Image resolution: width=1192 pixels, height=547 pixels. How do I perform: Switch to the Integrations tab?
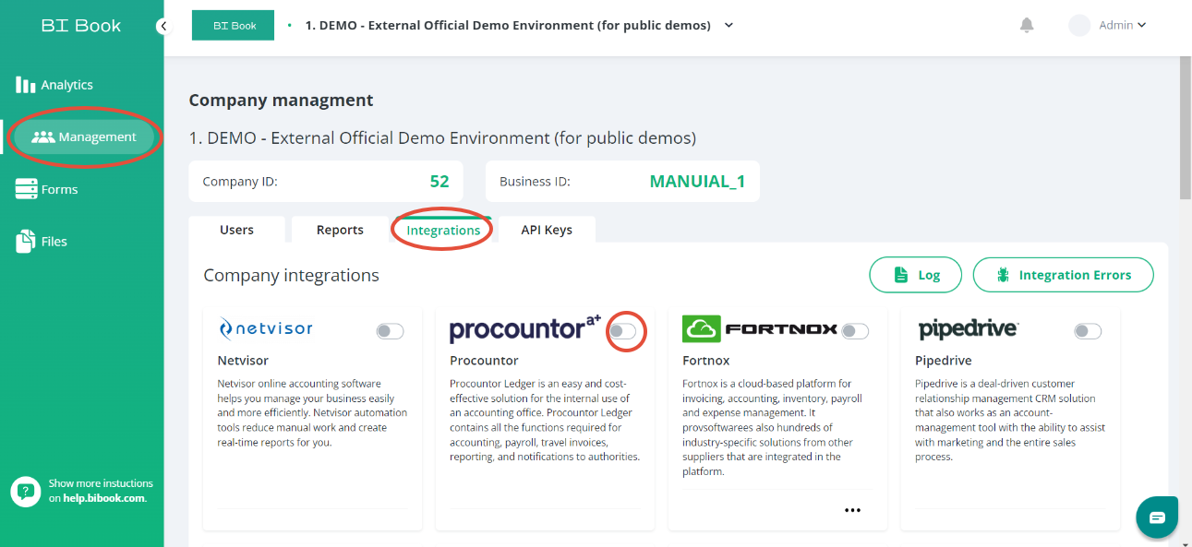click(x=443, y=230)
